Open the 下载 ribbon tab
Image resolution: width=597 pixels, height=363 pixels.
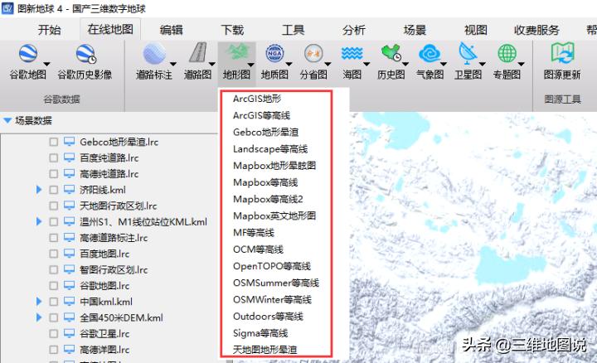click(x=232, y=30)
